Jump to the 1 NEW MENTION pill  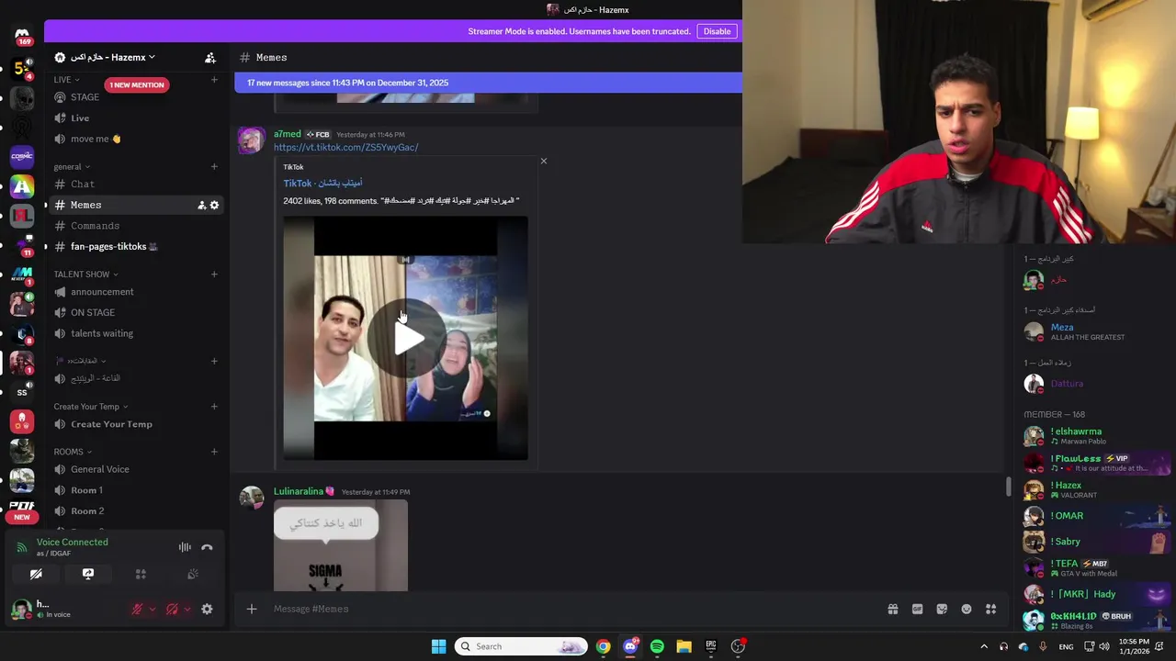pyautogui.click(x=136, y=84)
